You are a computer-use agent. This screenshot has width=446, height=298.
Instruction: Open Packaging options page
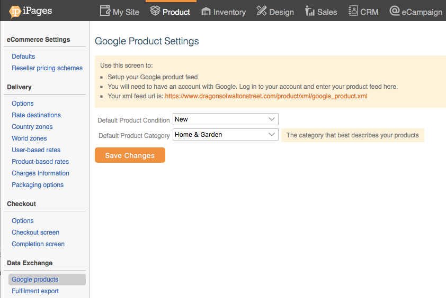click(38, 185)
